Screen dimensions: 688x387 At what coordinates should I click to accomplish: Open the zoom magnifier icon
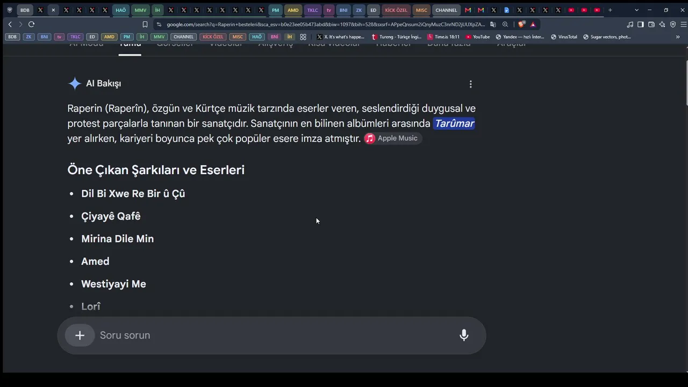(x=505, y=24)
